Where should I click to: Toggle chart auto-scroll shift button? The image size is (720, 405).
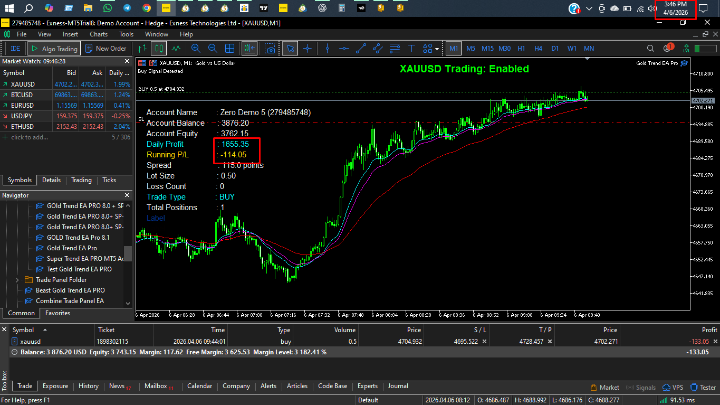(249, 49)
